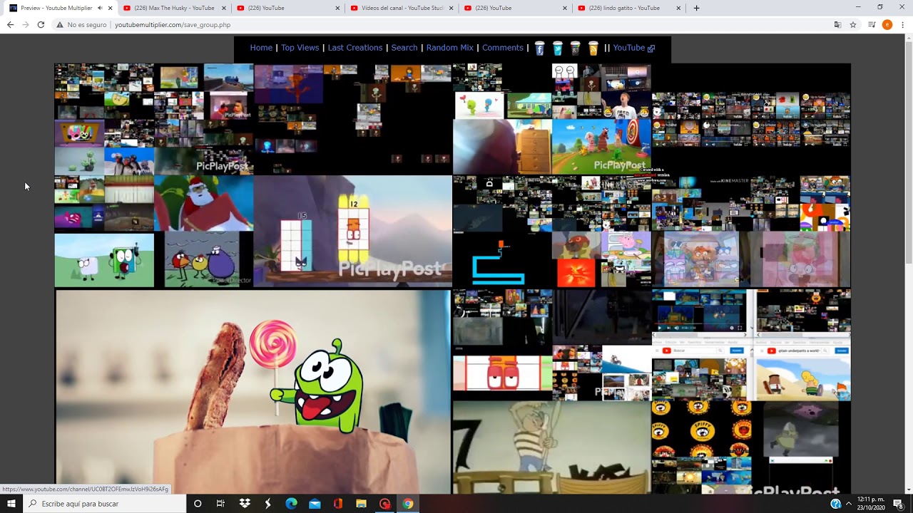
Task: Open Task View in taskbar
Action: (220, 504)
